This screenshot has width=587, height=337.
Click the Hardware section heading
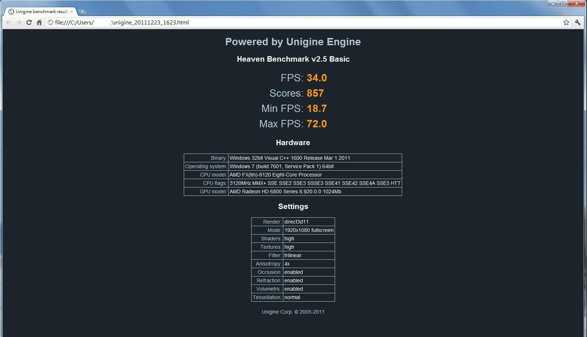click(293, 143)
